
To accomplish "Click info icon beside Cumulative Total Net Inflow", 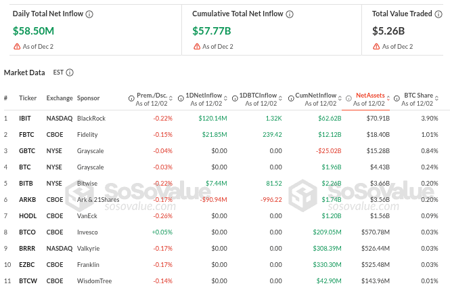I will pyautogui.click(x=290, y=14).
